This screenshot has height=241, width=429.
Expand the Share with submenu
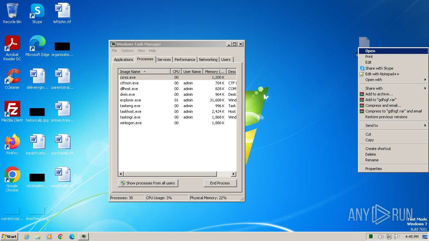[393, 88]
